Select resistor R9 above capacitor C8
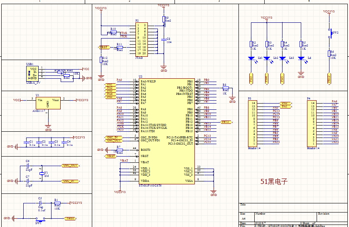 (164, 19)
